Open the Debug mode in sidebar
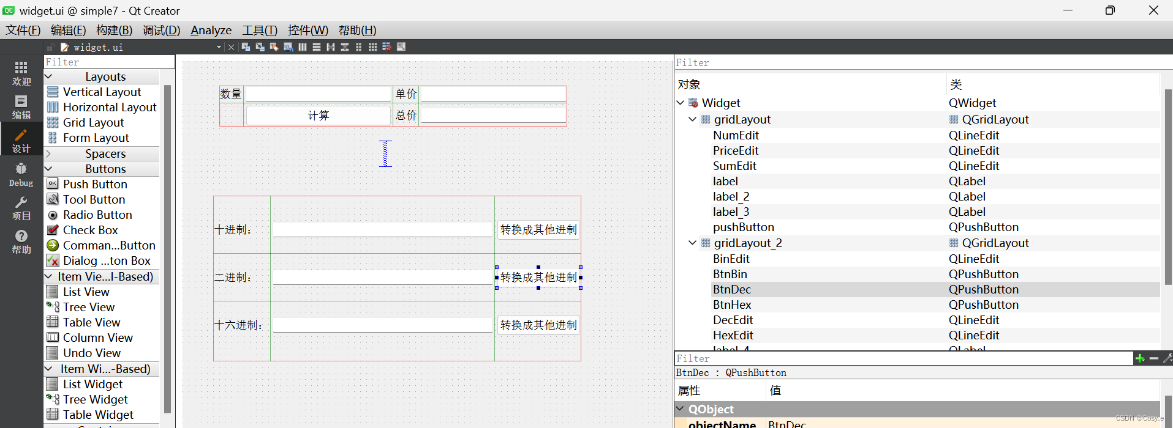This screenshot has width=1173, height=428. [x=21, y=174]
